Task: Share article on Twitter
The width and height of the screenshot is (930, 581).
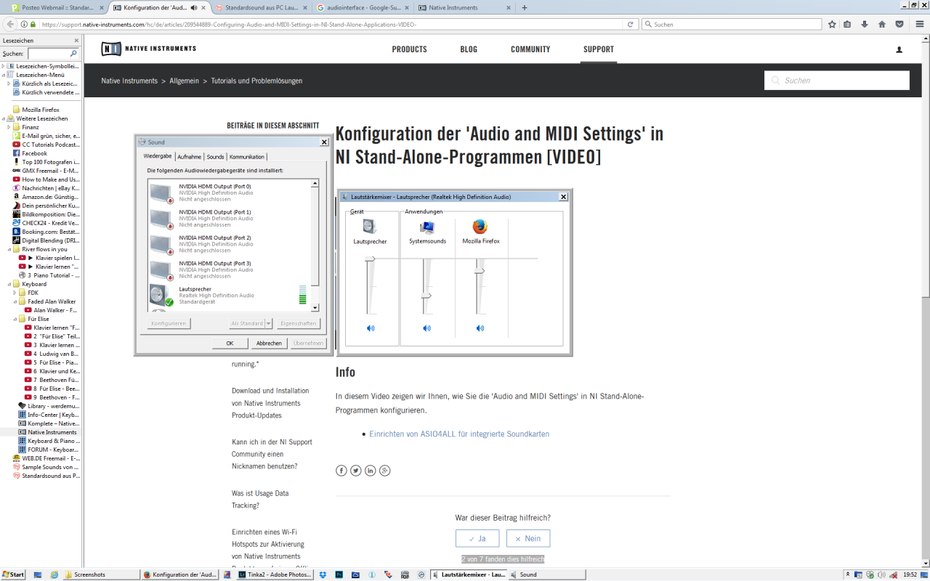Action: click(x=356, y=471)
